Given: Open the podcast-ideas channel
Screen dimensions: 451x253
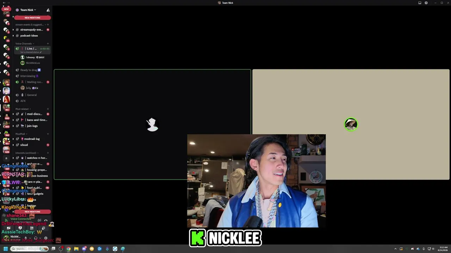Looking at the screenshot, I should [x=32, y=35].
